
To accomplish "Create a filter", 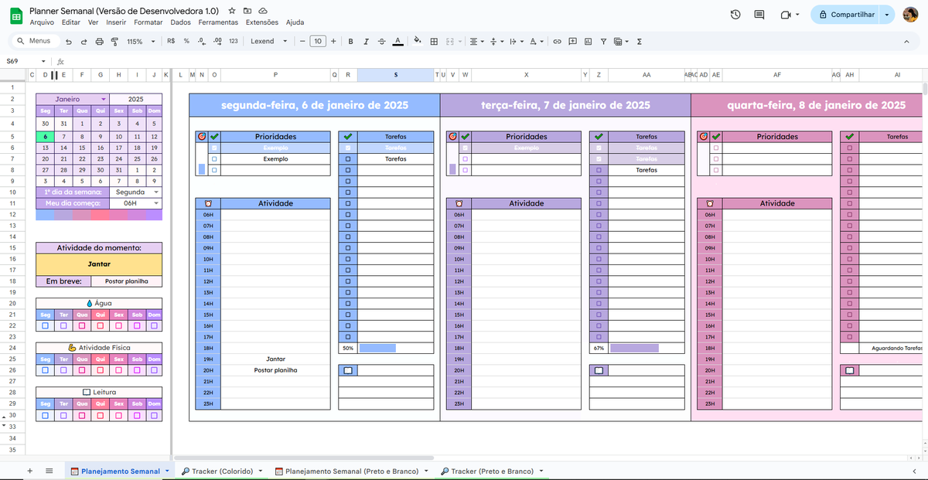I will (x=602, y=41).
